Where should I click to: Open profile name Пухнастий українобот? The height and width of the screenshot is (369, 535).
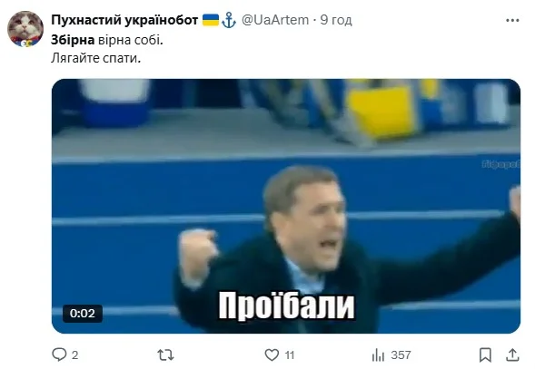tap(124, 20)
